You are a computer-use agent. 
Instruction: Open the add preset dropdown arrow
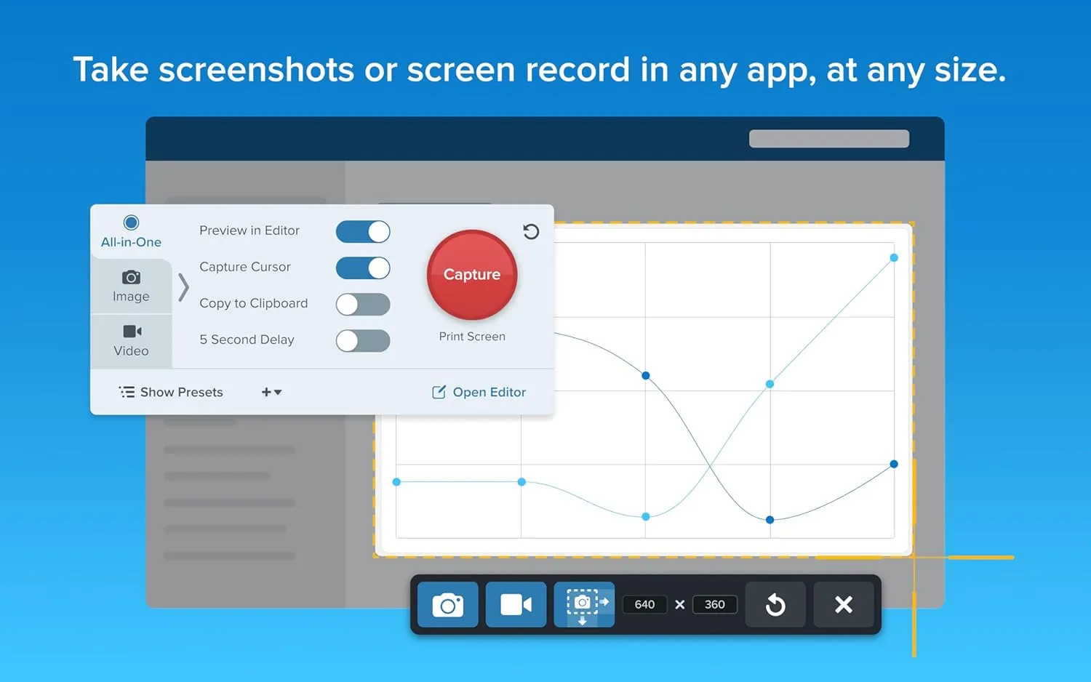(279, 392)
